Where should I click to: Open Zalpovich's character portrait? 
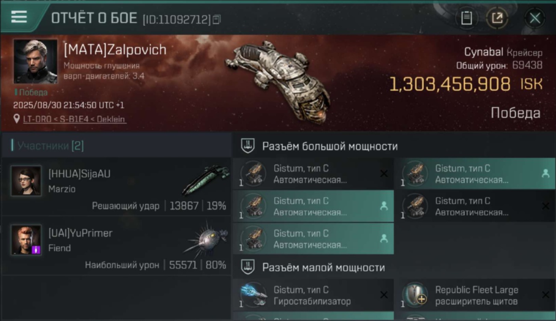coord(35,61)
